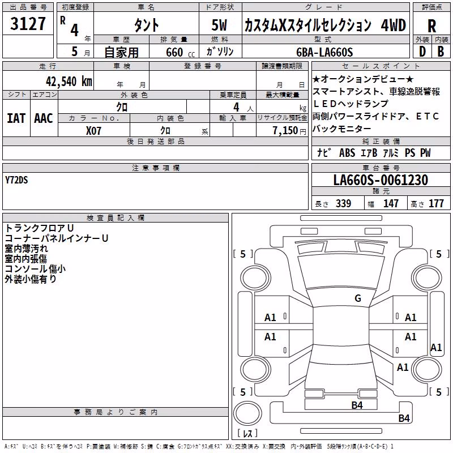
Task: Click the shift type IAT
Action: (16, 118)
